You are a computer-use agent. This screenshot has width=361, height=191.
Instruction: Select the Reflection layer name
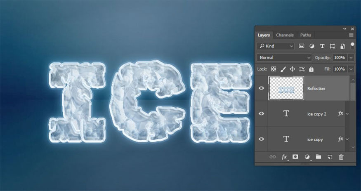click(x=316, y=89)
